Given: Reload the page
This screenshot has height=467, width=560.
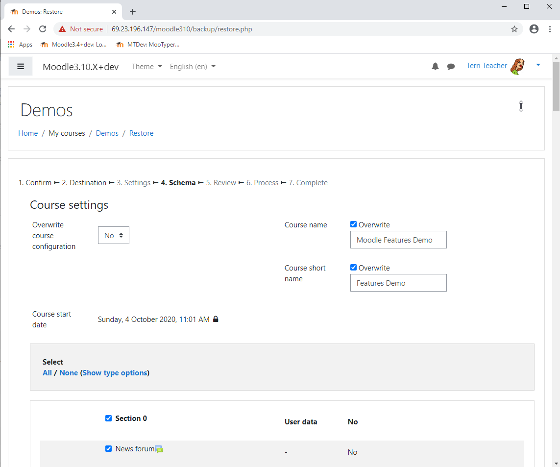Looking at the screenshot, I should [43, 29].
